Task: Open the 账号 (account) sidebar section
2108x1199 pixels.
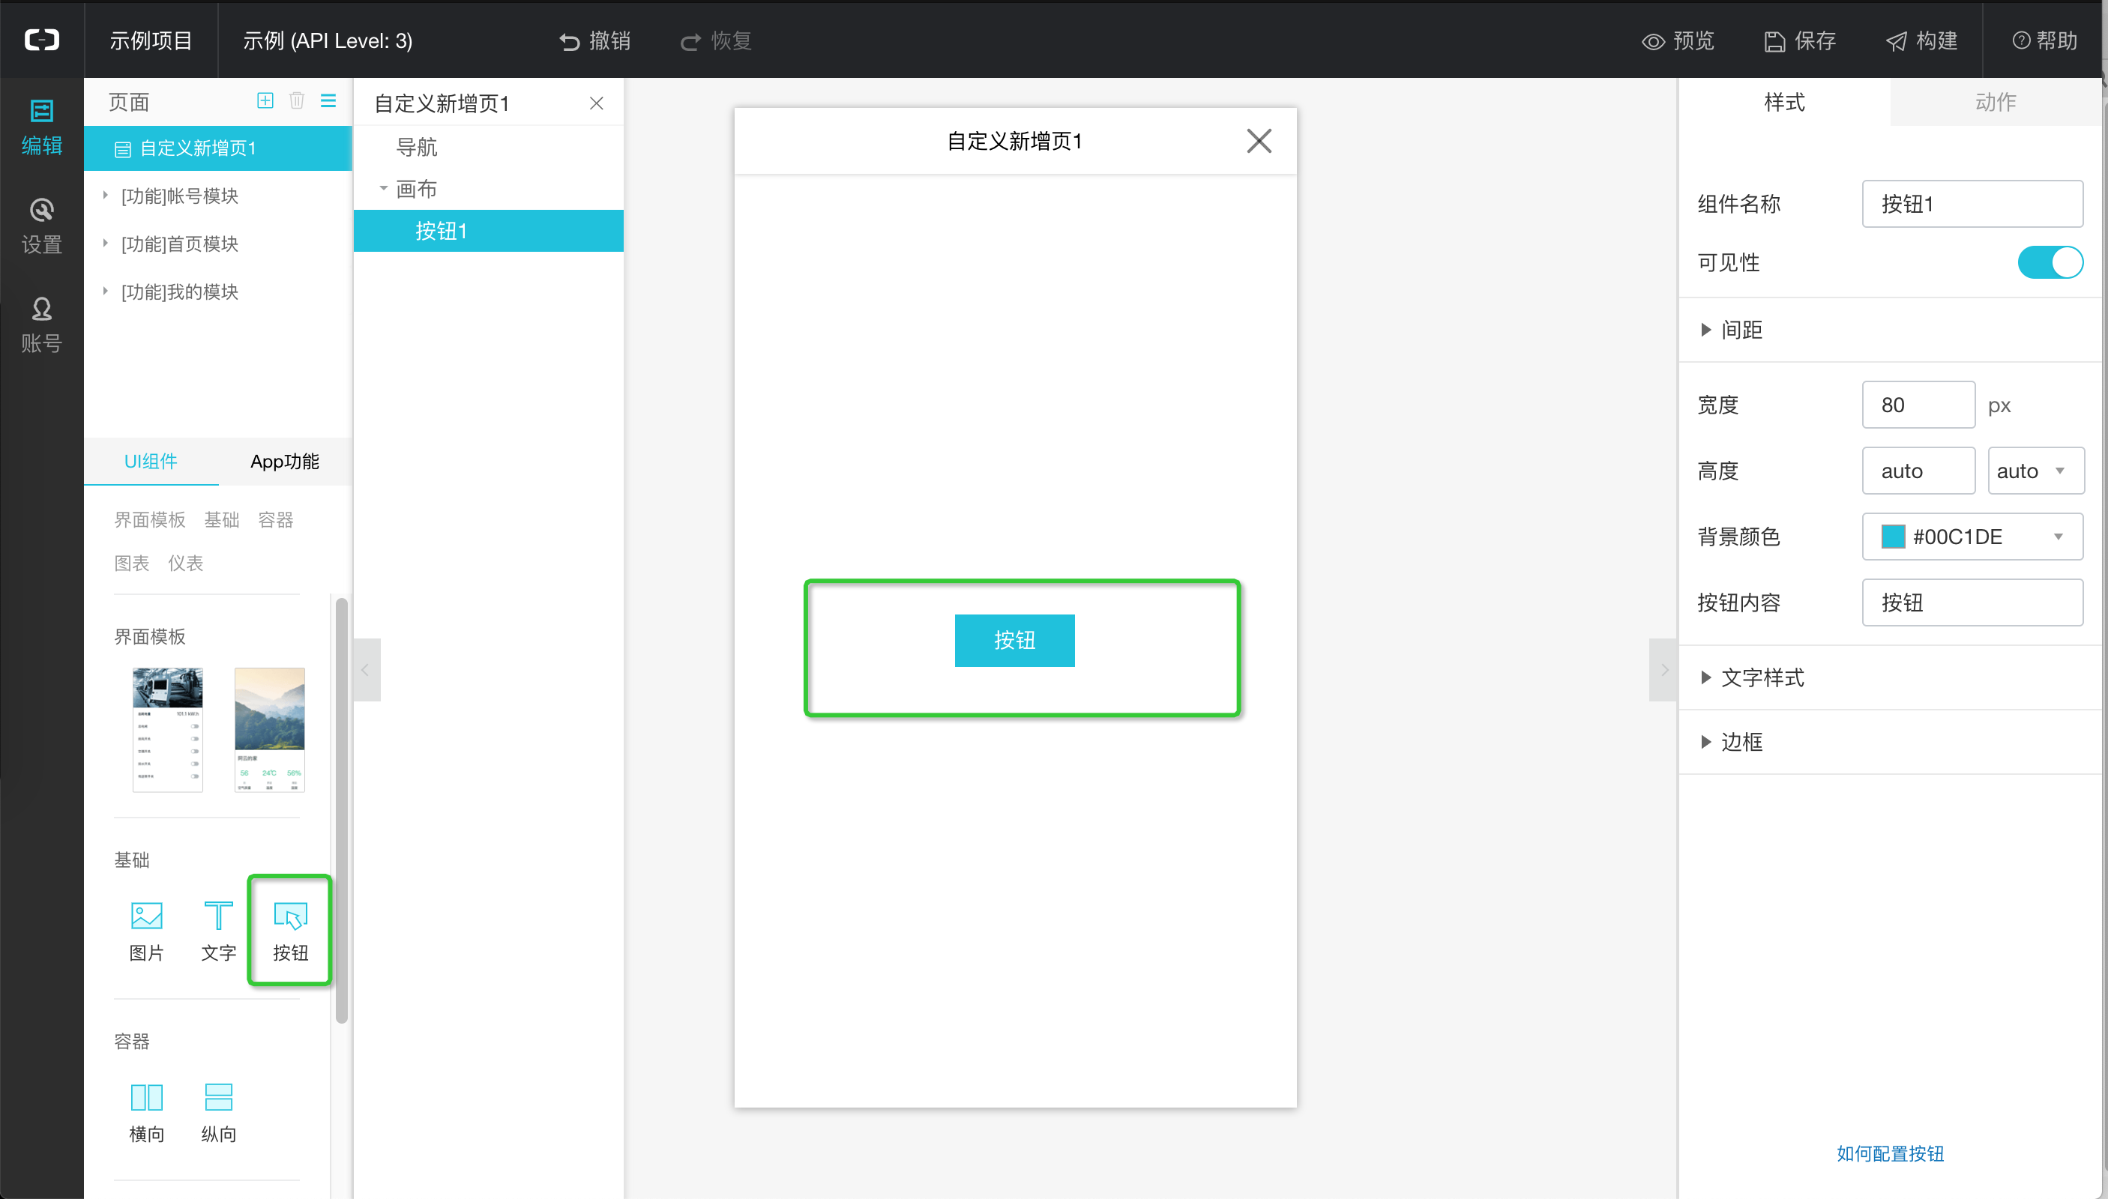Action: [41, 324]
